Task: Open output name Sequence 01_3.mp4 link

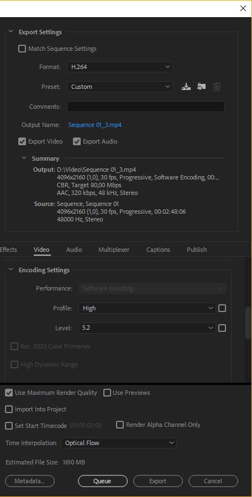Action: pyautogui.click(x=95, y=125)
